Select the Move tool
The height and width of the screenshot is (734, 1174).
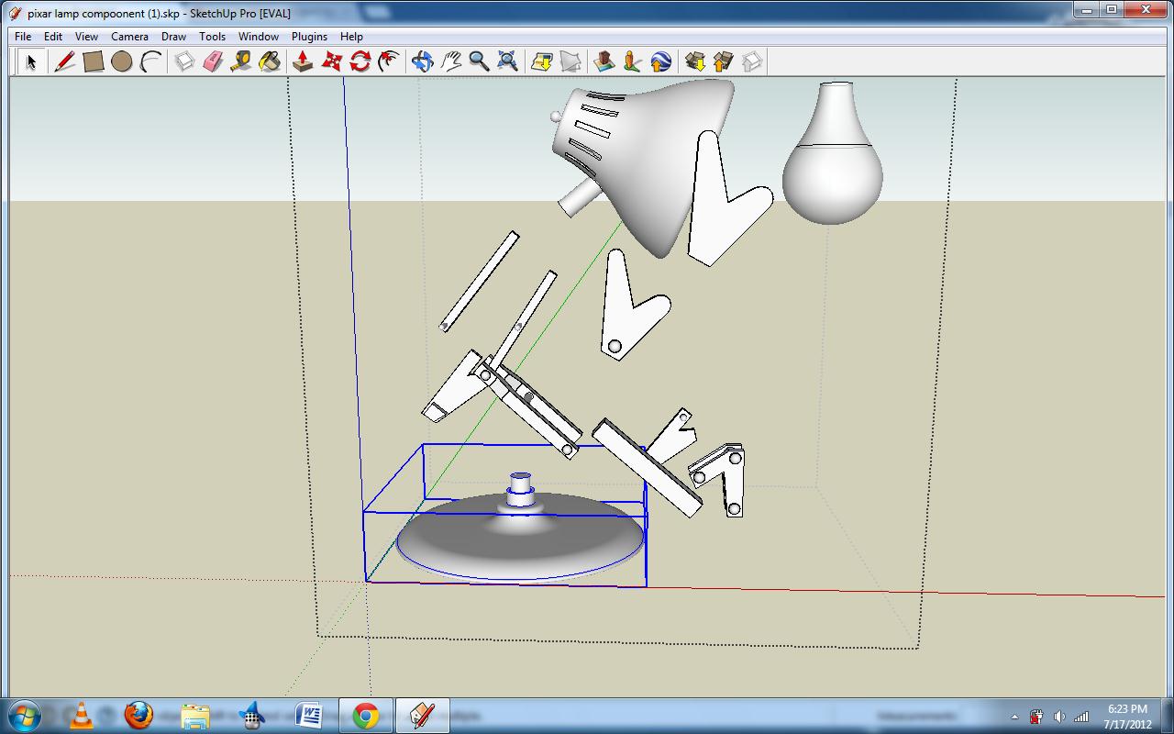331,61
